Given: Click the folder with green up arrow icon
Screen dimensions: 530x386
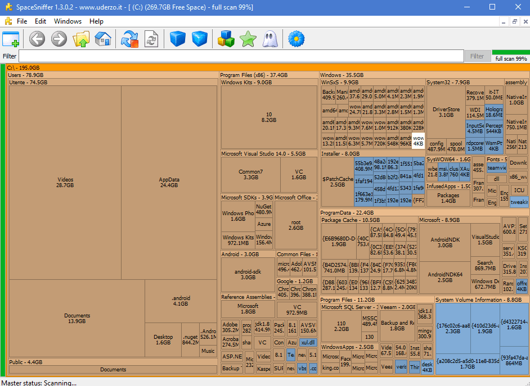Looking at the screenshot, I should click(x=81, y=39).
